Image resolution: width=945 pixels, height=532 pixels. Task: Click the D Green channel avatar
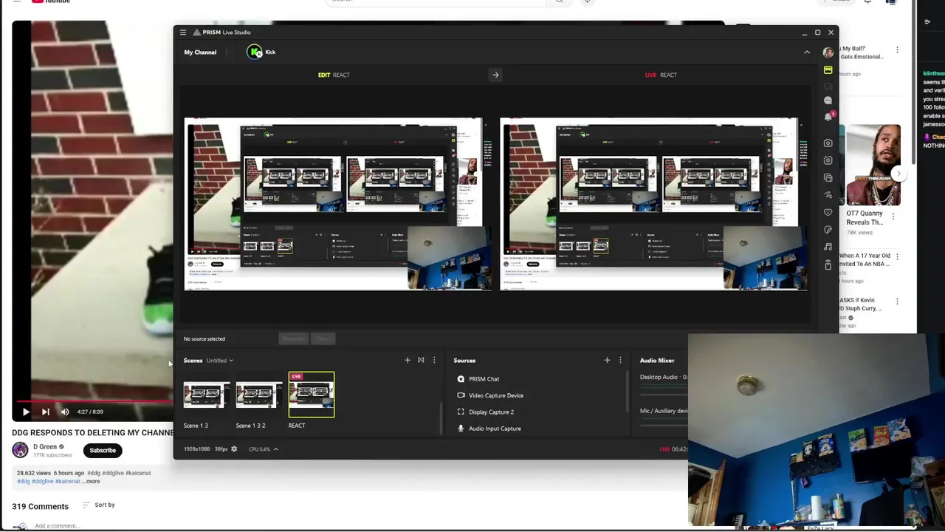[20, 450]
